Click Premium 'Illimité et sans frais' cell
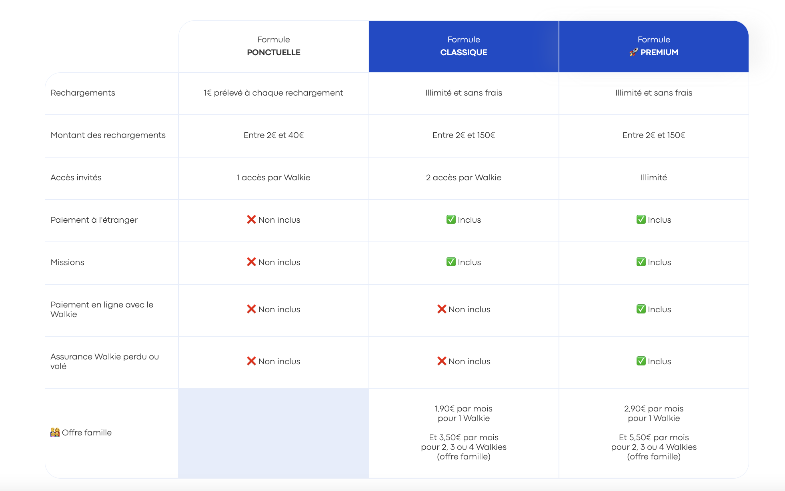 [x=654, y=93]
